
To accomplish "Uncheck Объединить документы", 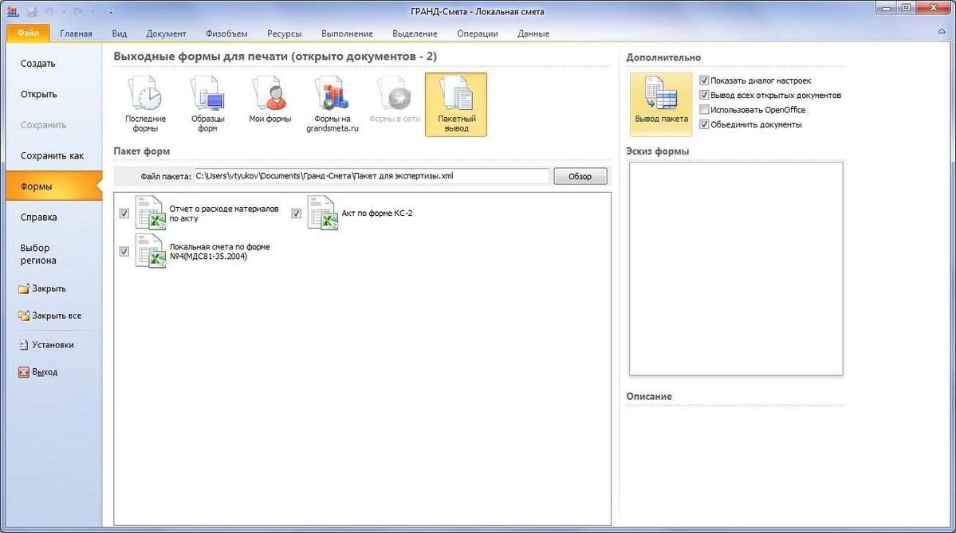I will point(704,124).
